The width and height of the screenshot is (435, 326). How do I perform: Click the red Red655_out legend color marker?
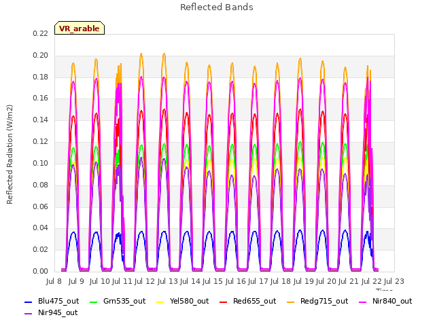pos(224,302)
